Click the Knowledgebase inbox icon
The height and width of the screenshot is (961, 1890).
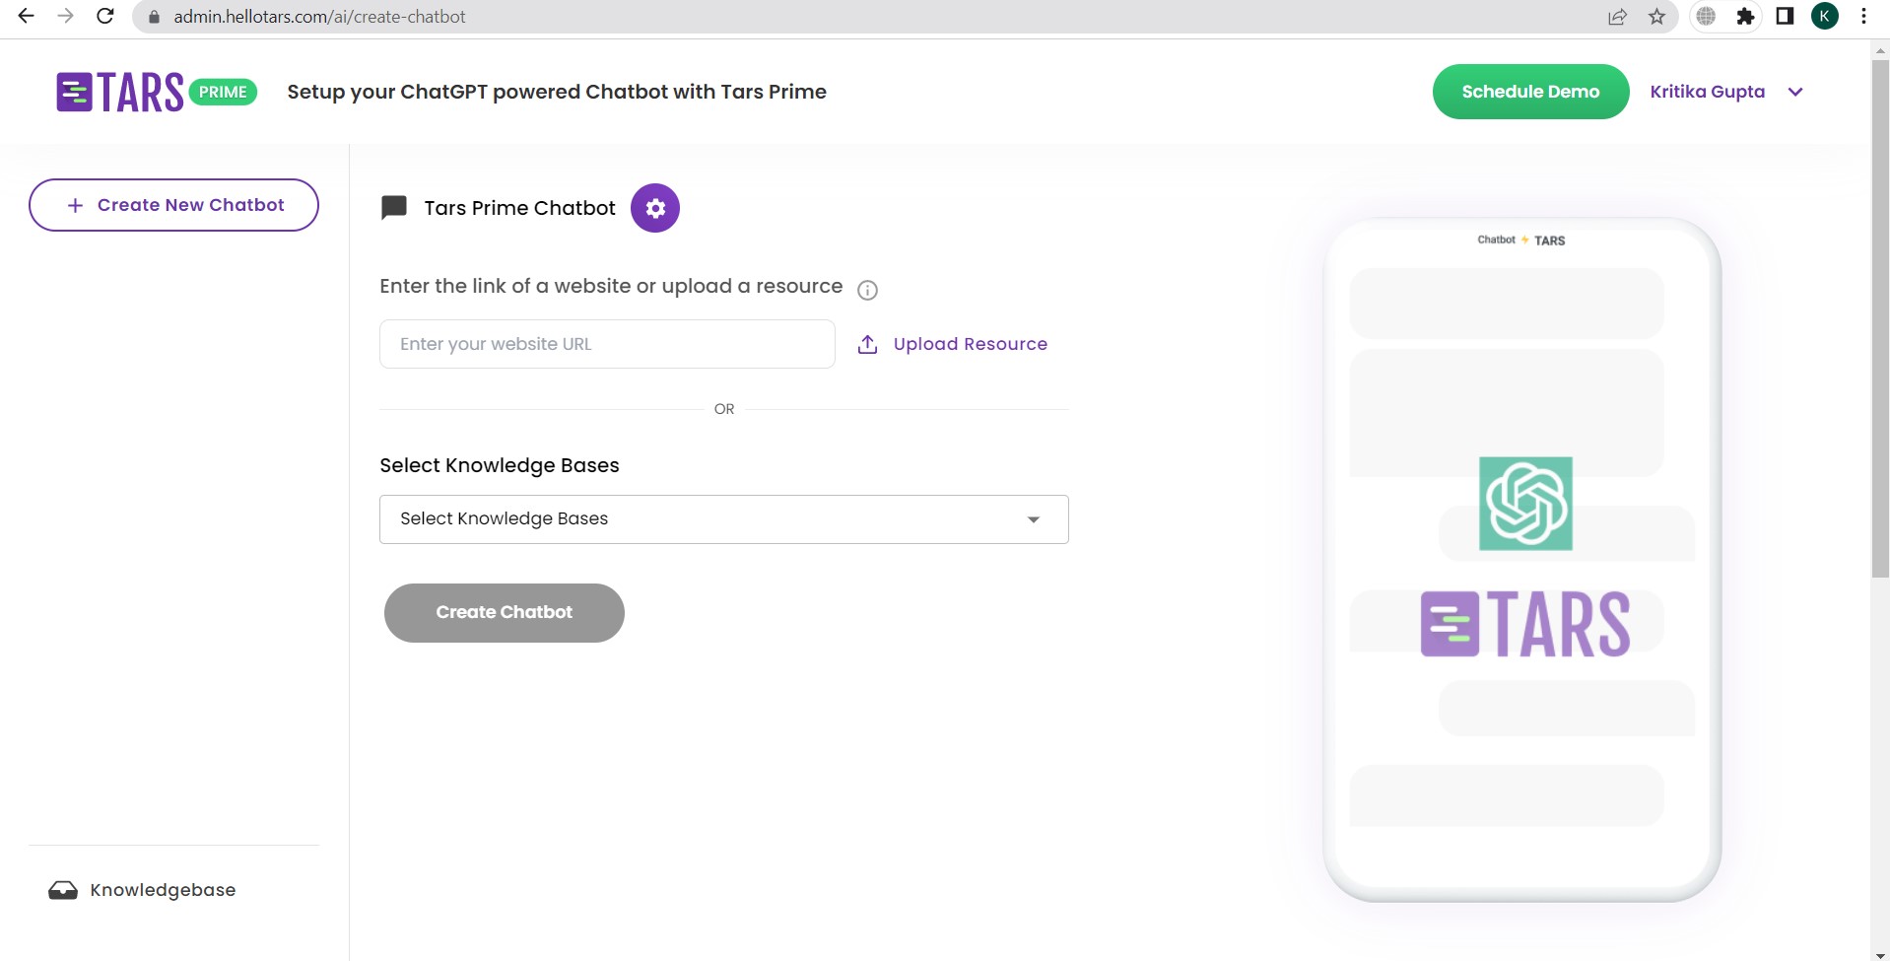pos(62,889)
